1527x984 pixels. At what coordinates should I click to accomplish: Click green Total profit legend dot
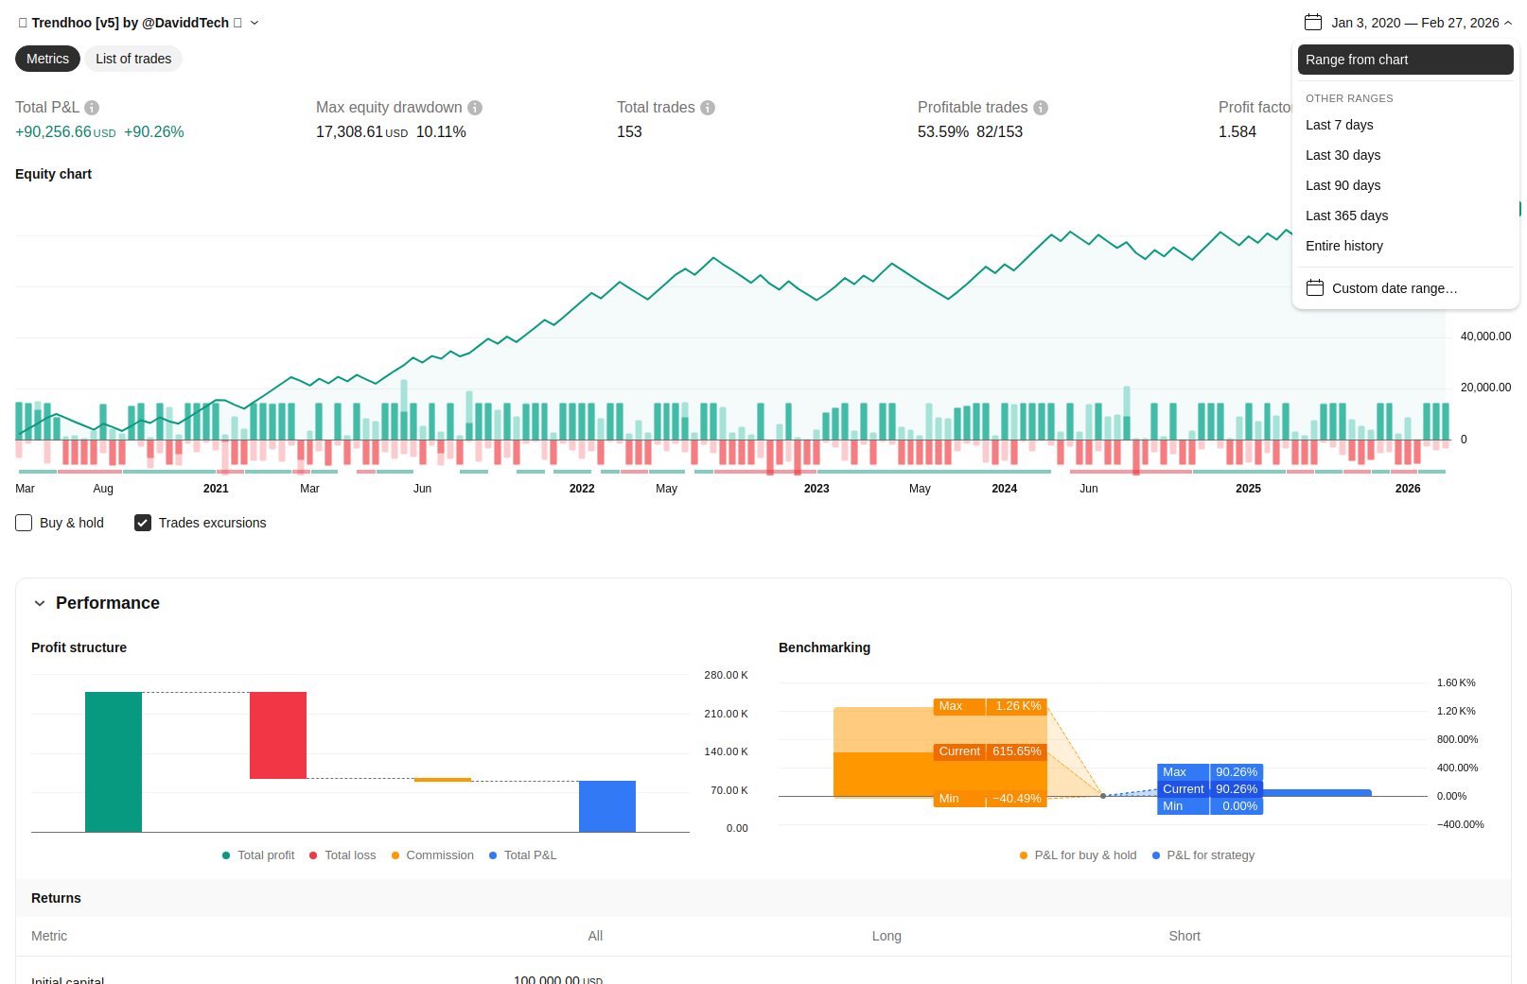[x=226, y=855]
